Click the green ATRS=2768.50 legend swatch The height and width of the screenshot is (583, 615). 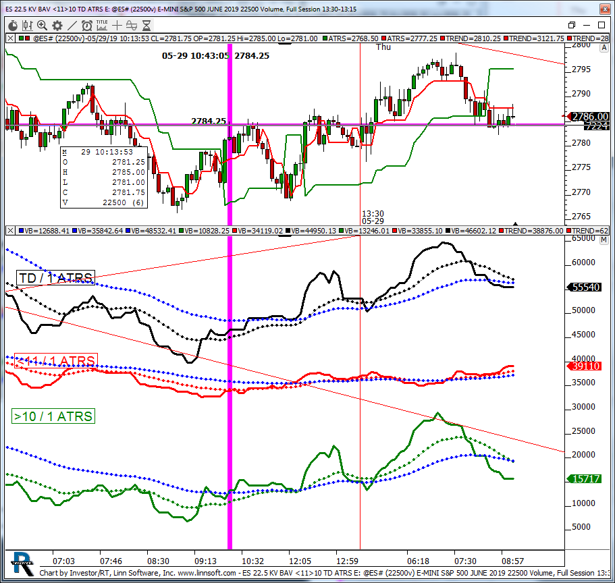(x=325, y=39)
